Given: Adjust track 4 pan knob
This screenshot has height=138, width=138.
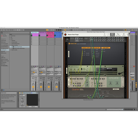Looking at the screenshot, I should coord(57,84).
